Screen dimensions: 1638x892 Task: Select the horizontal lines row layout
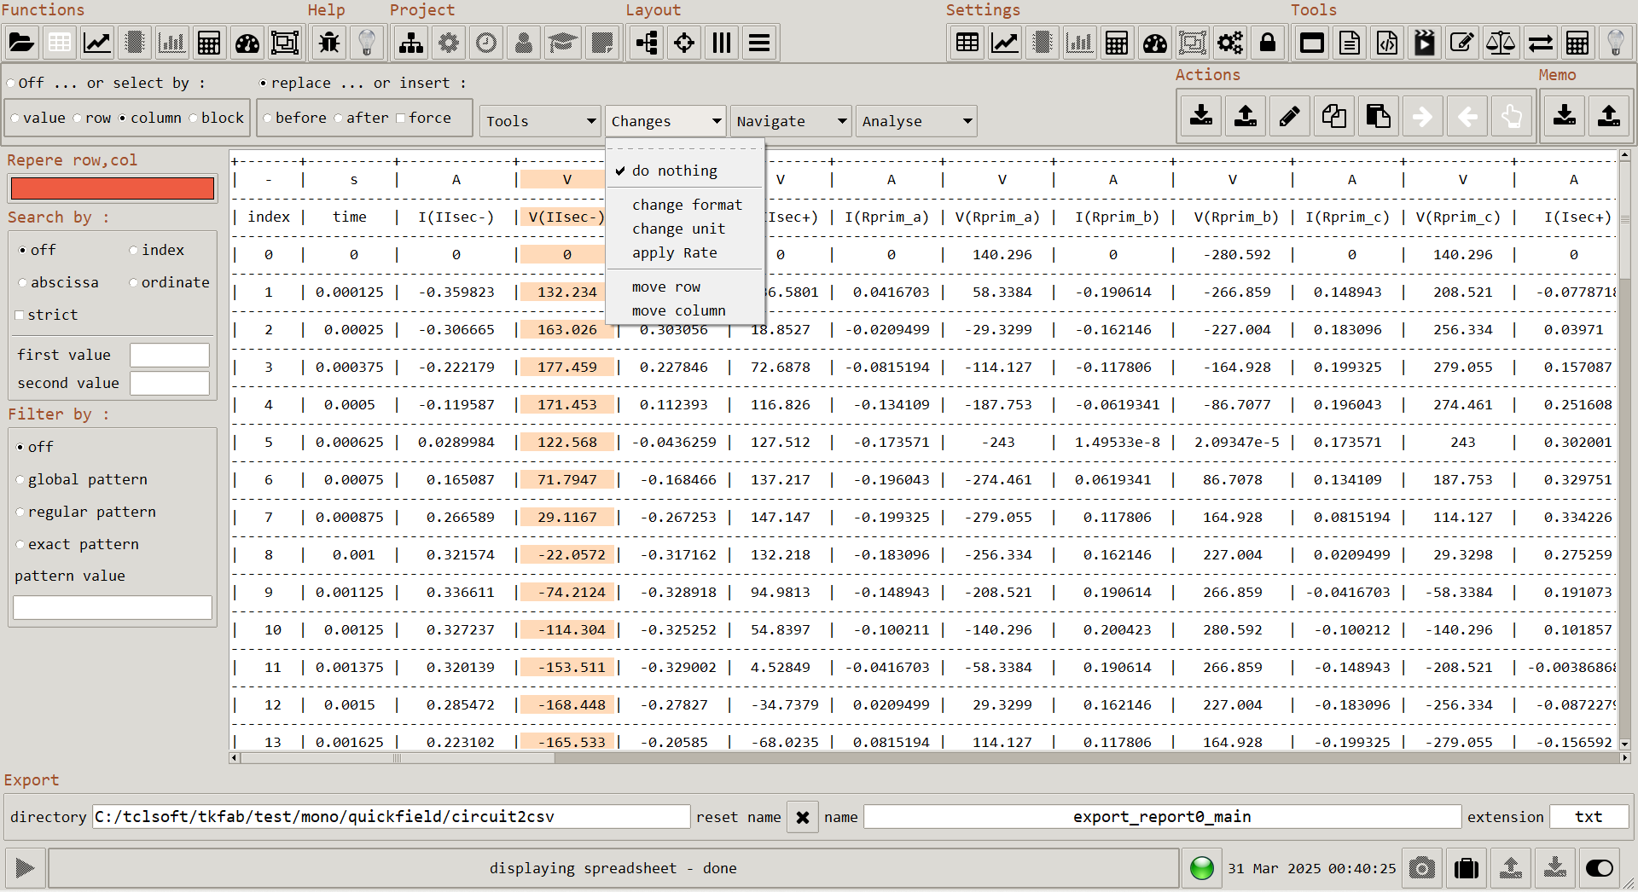[759, 43]
